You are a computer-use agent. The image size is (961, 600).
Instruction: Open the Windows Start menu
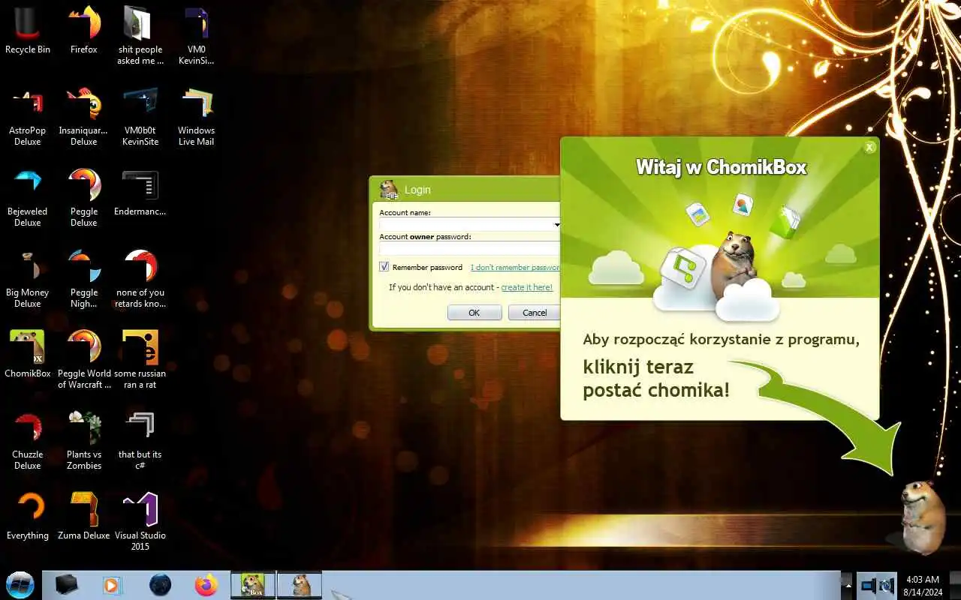click(x=20, y=584)
